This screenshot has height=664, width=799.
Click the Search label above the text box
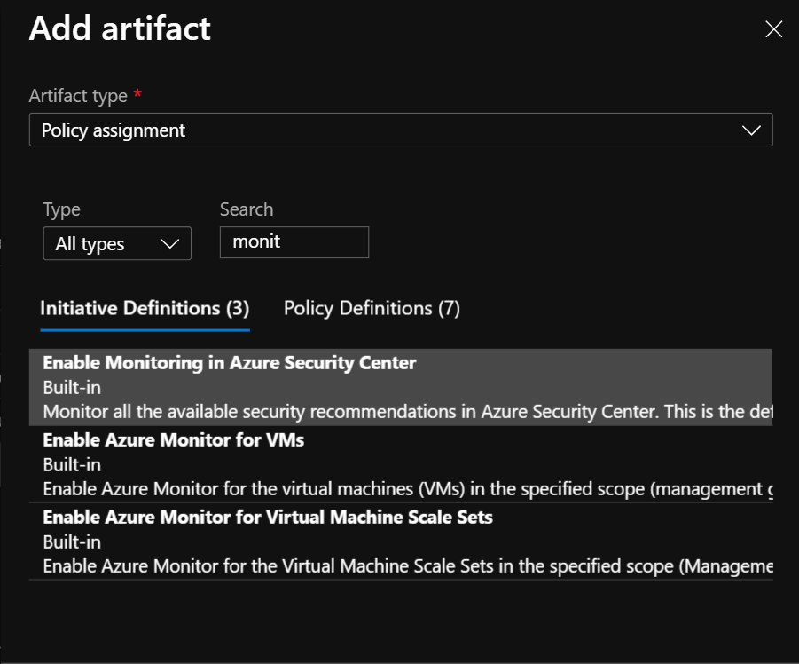point(247,209)
